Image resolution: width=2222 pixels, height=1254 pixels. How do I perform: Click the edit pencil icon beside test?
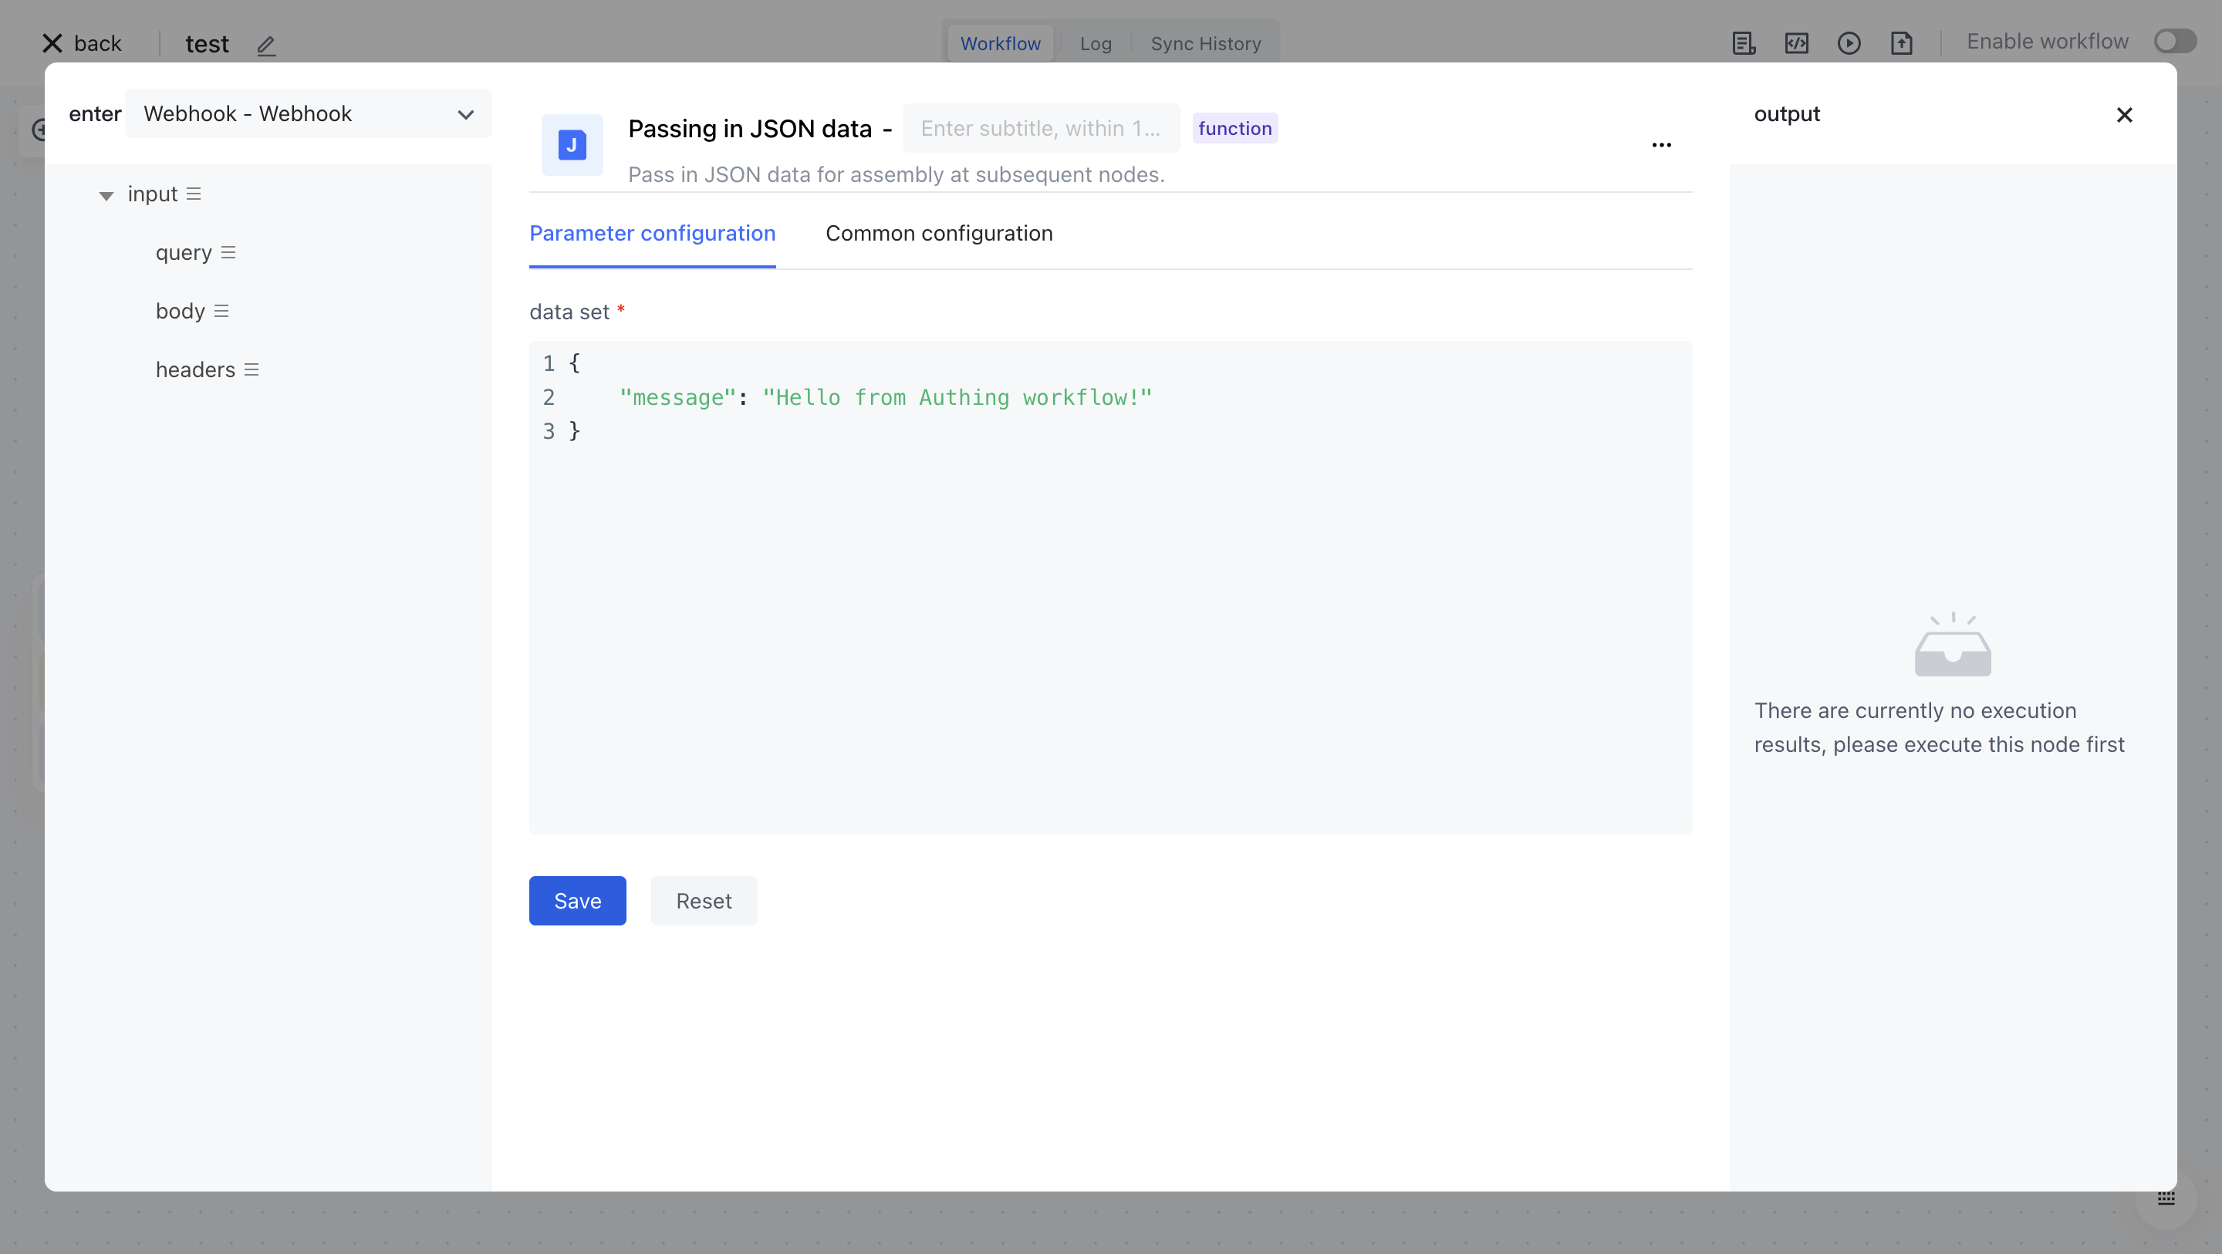tap(265, 45)
